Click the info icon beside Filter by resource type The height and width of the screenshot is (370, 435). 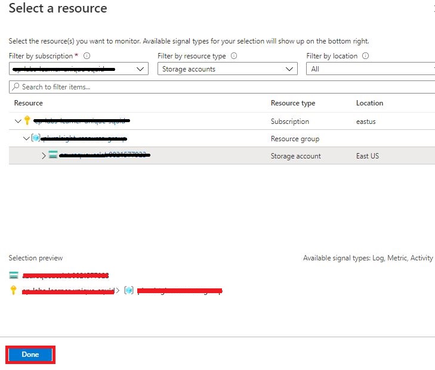234,56
